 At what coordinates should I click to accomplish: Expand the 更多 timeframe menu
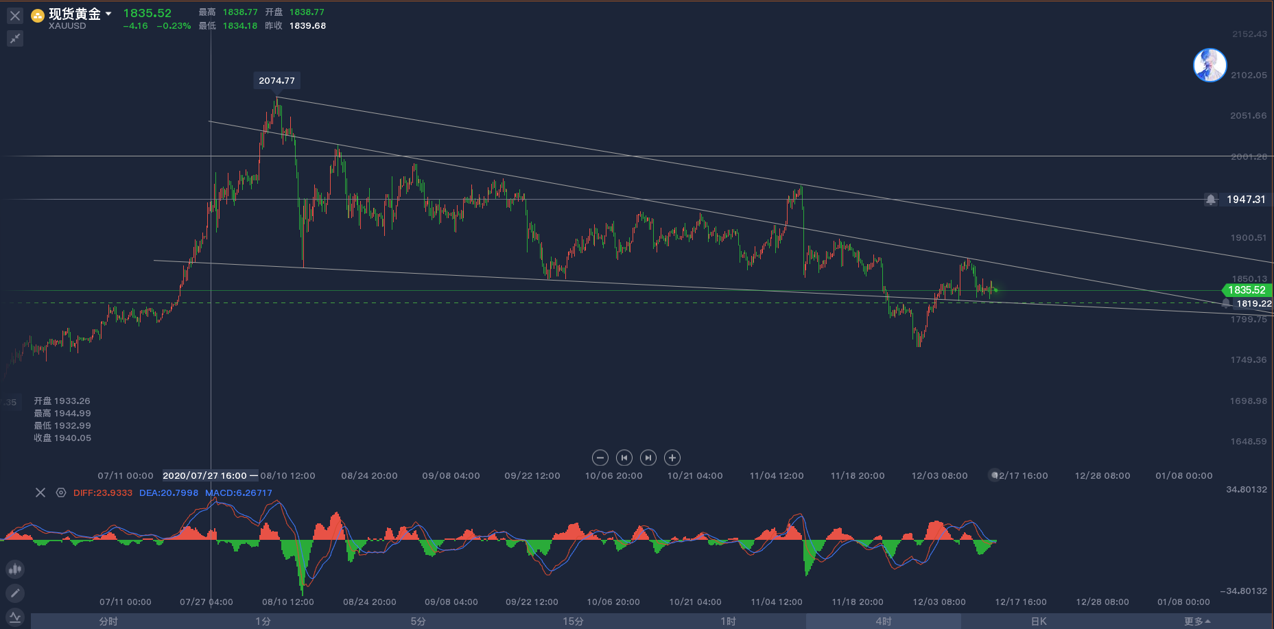[1197, 621]
